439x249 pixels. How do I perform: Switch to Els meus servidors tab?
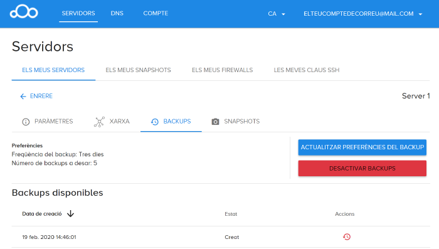pos(53,70)
